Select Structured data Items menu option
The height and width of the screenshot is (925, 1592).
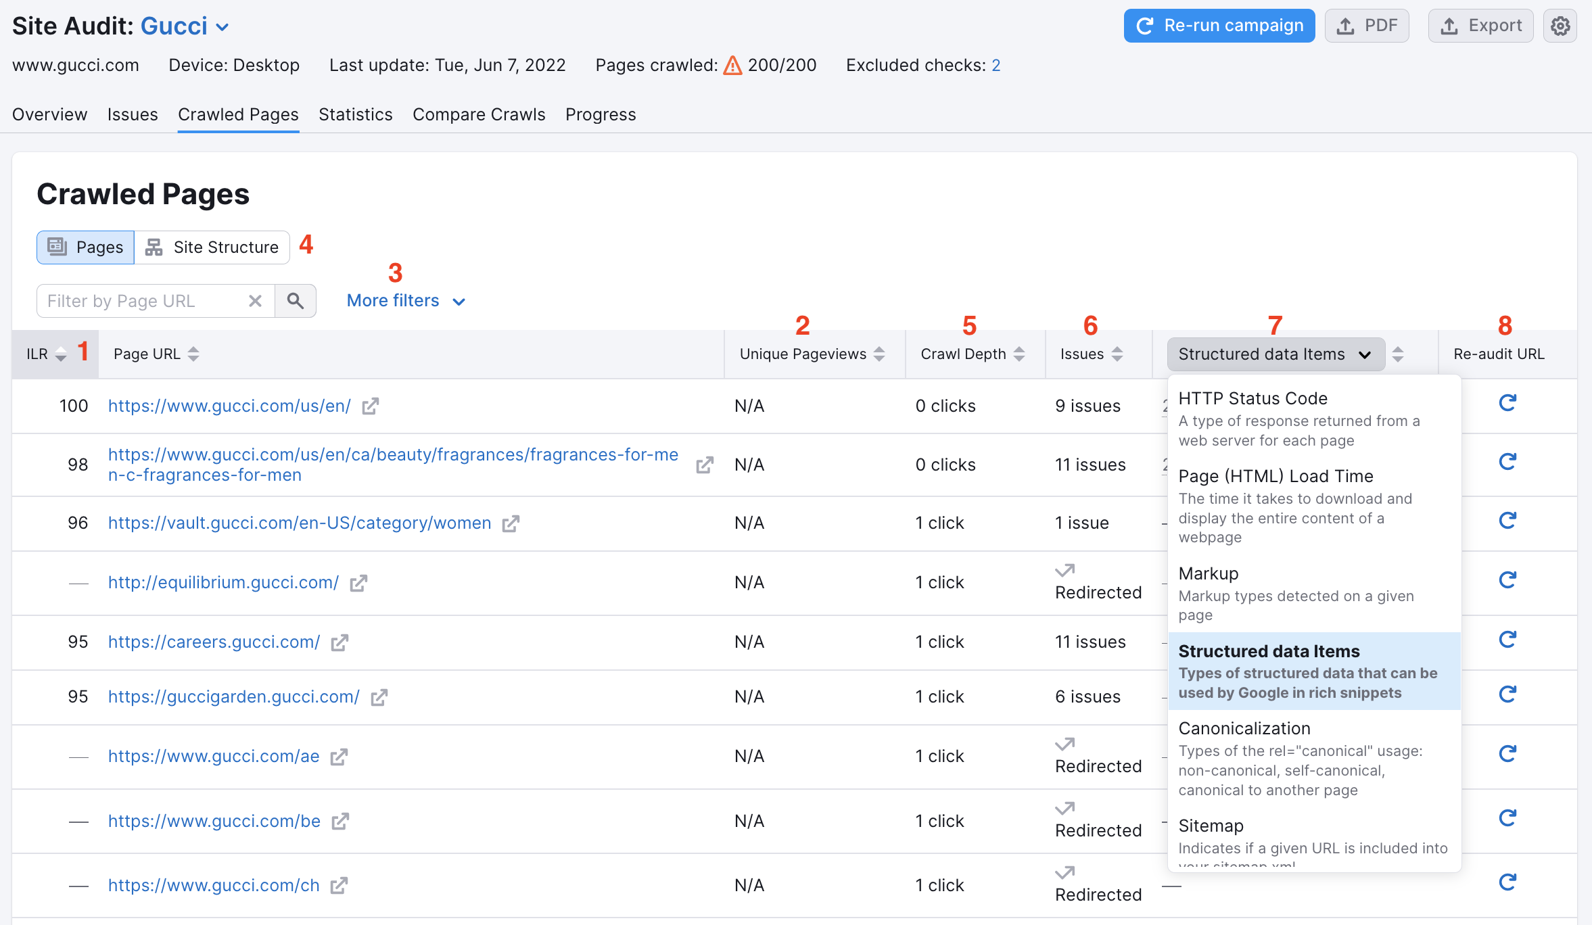[x=1314, y=671]
